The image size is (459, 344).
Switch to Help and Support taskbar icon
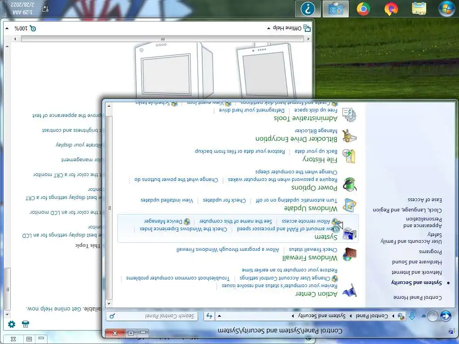(x=307, y=9)
